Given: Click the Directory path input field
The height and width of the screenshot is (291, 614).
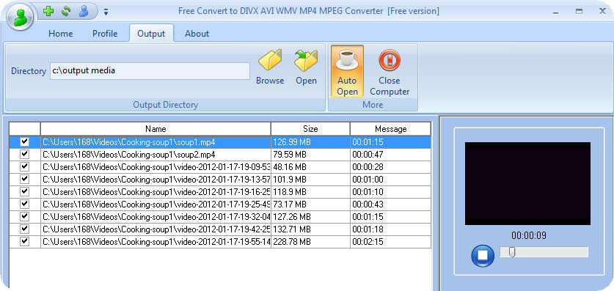Looking at the screenshot, I should [150, 71].
